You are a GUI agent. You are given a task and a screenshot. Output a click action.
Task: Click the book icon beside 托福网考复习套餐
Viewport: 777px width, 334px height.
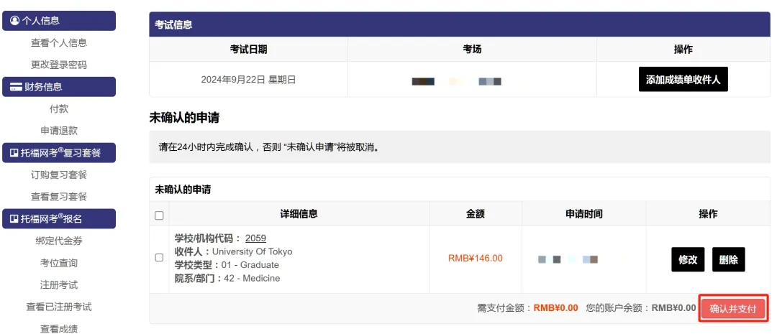(x=14, y=153)
